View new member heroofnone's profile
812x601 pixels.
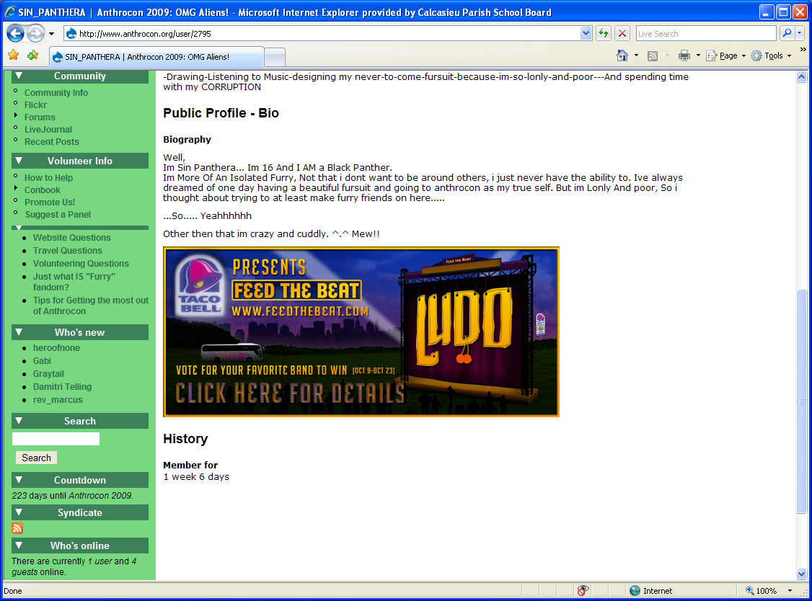pos(56,348)
